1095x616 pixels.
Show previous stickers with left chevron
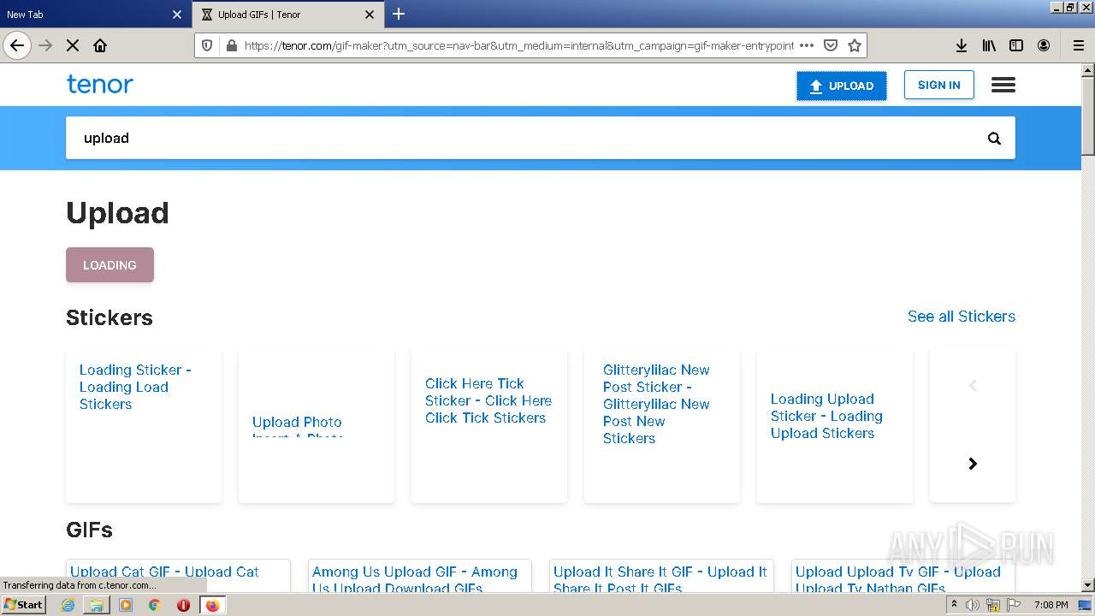973,386
